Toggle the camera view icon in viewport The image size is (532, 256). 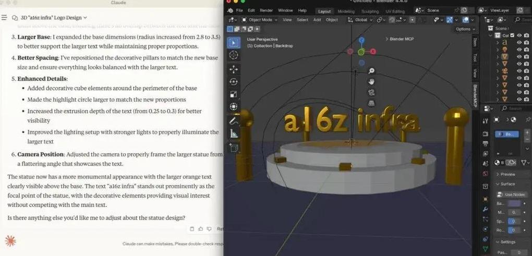(x=371, y=92)
